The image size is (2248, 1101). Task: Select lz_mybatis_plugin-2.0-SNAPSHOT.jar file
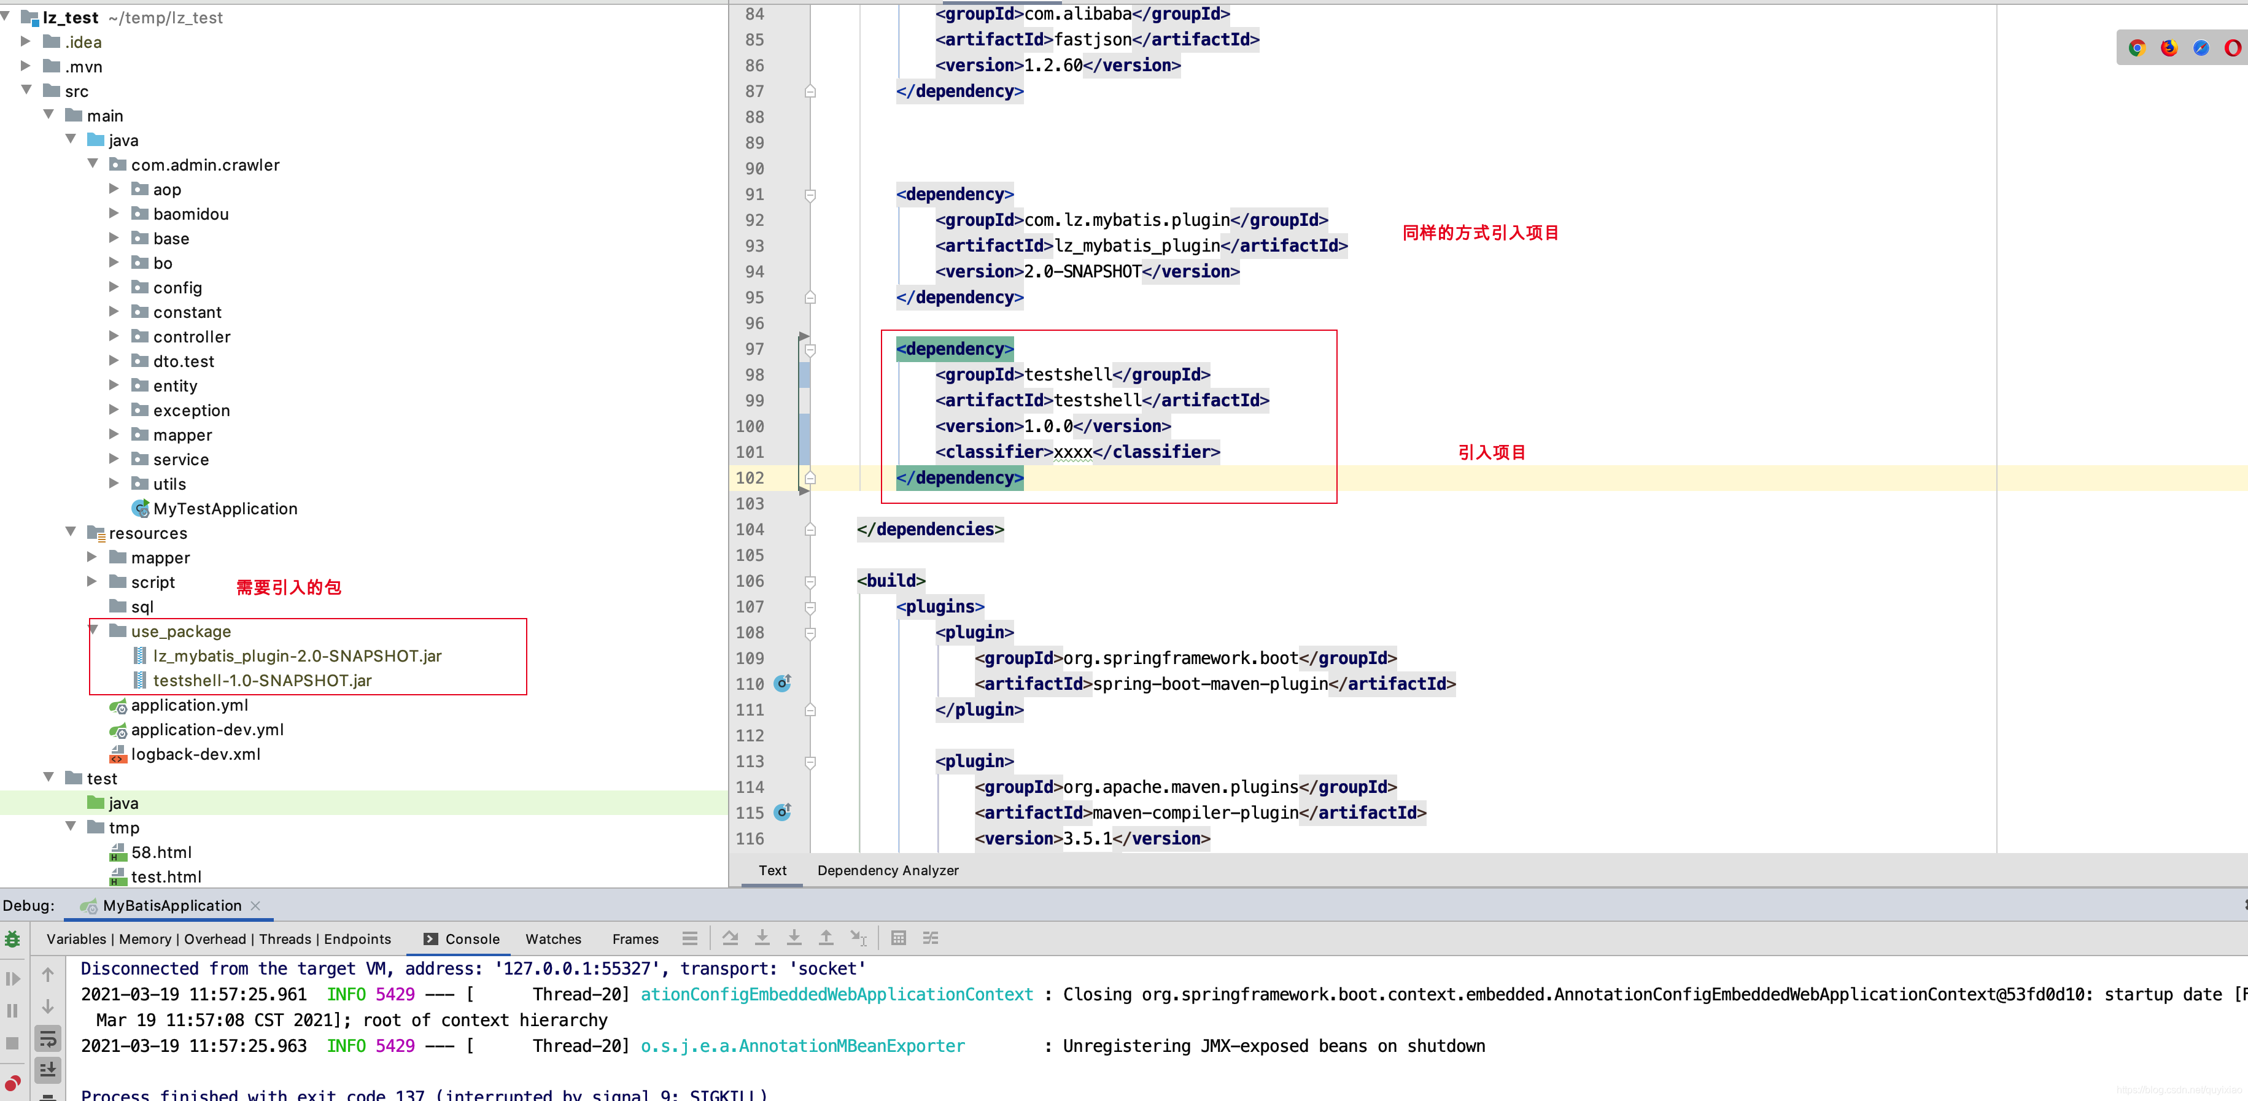[x=297, y=655]
